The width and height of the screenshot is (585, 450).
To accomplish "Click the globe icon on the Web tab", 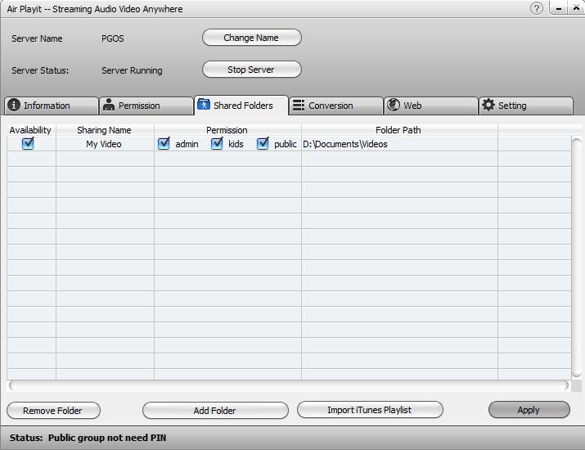I will 394,105.
